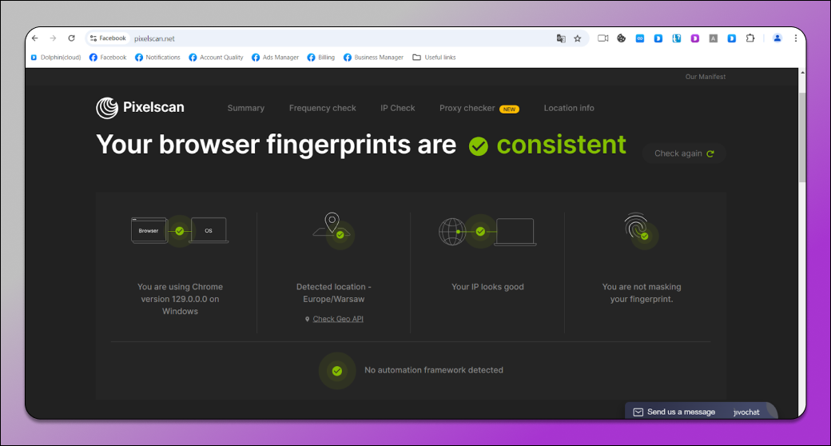
Task: Open the Chrome three-dot menu
Action: tap(796, 38)
